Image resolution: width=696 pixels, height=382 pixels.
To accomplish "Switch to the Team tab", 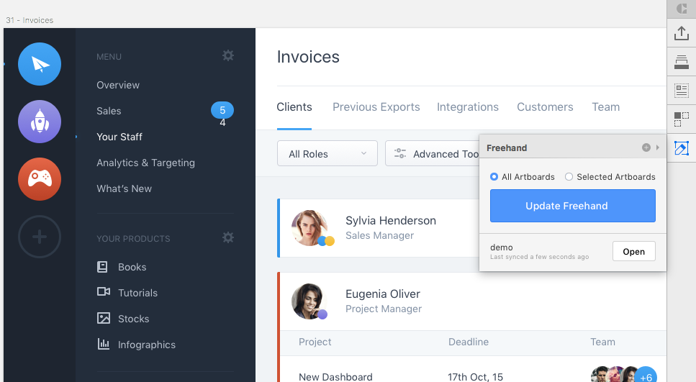I will [605, 107].
